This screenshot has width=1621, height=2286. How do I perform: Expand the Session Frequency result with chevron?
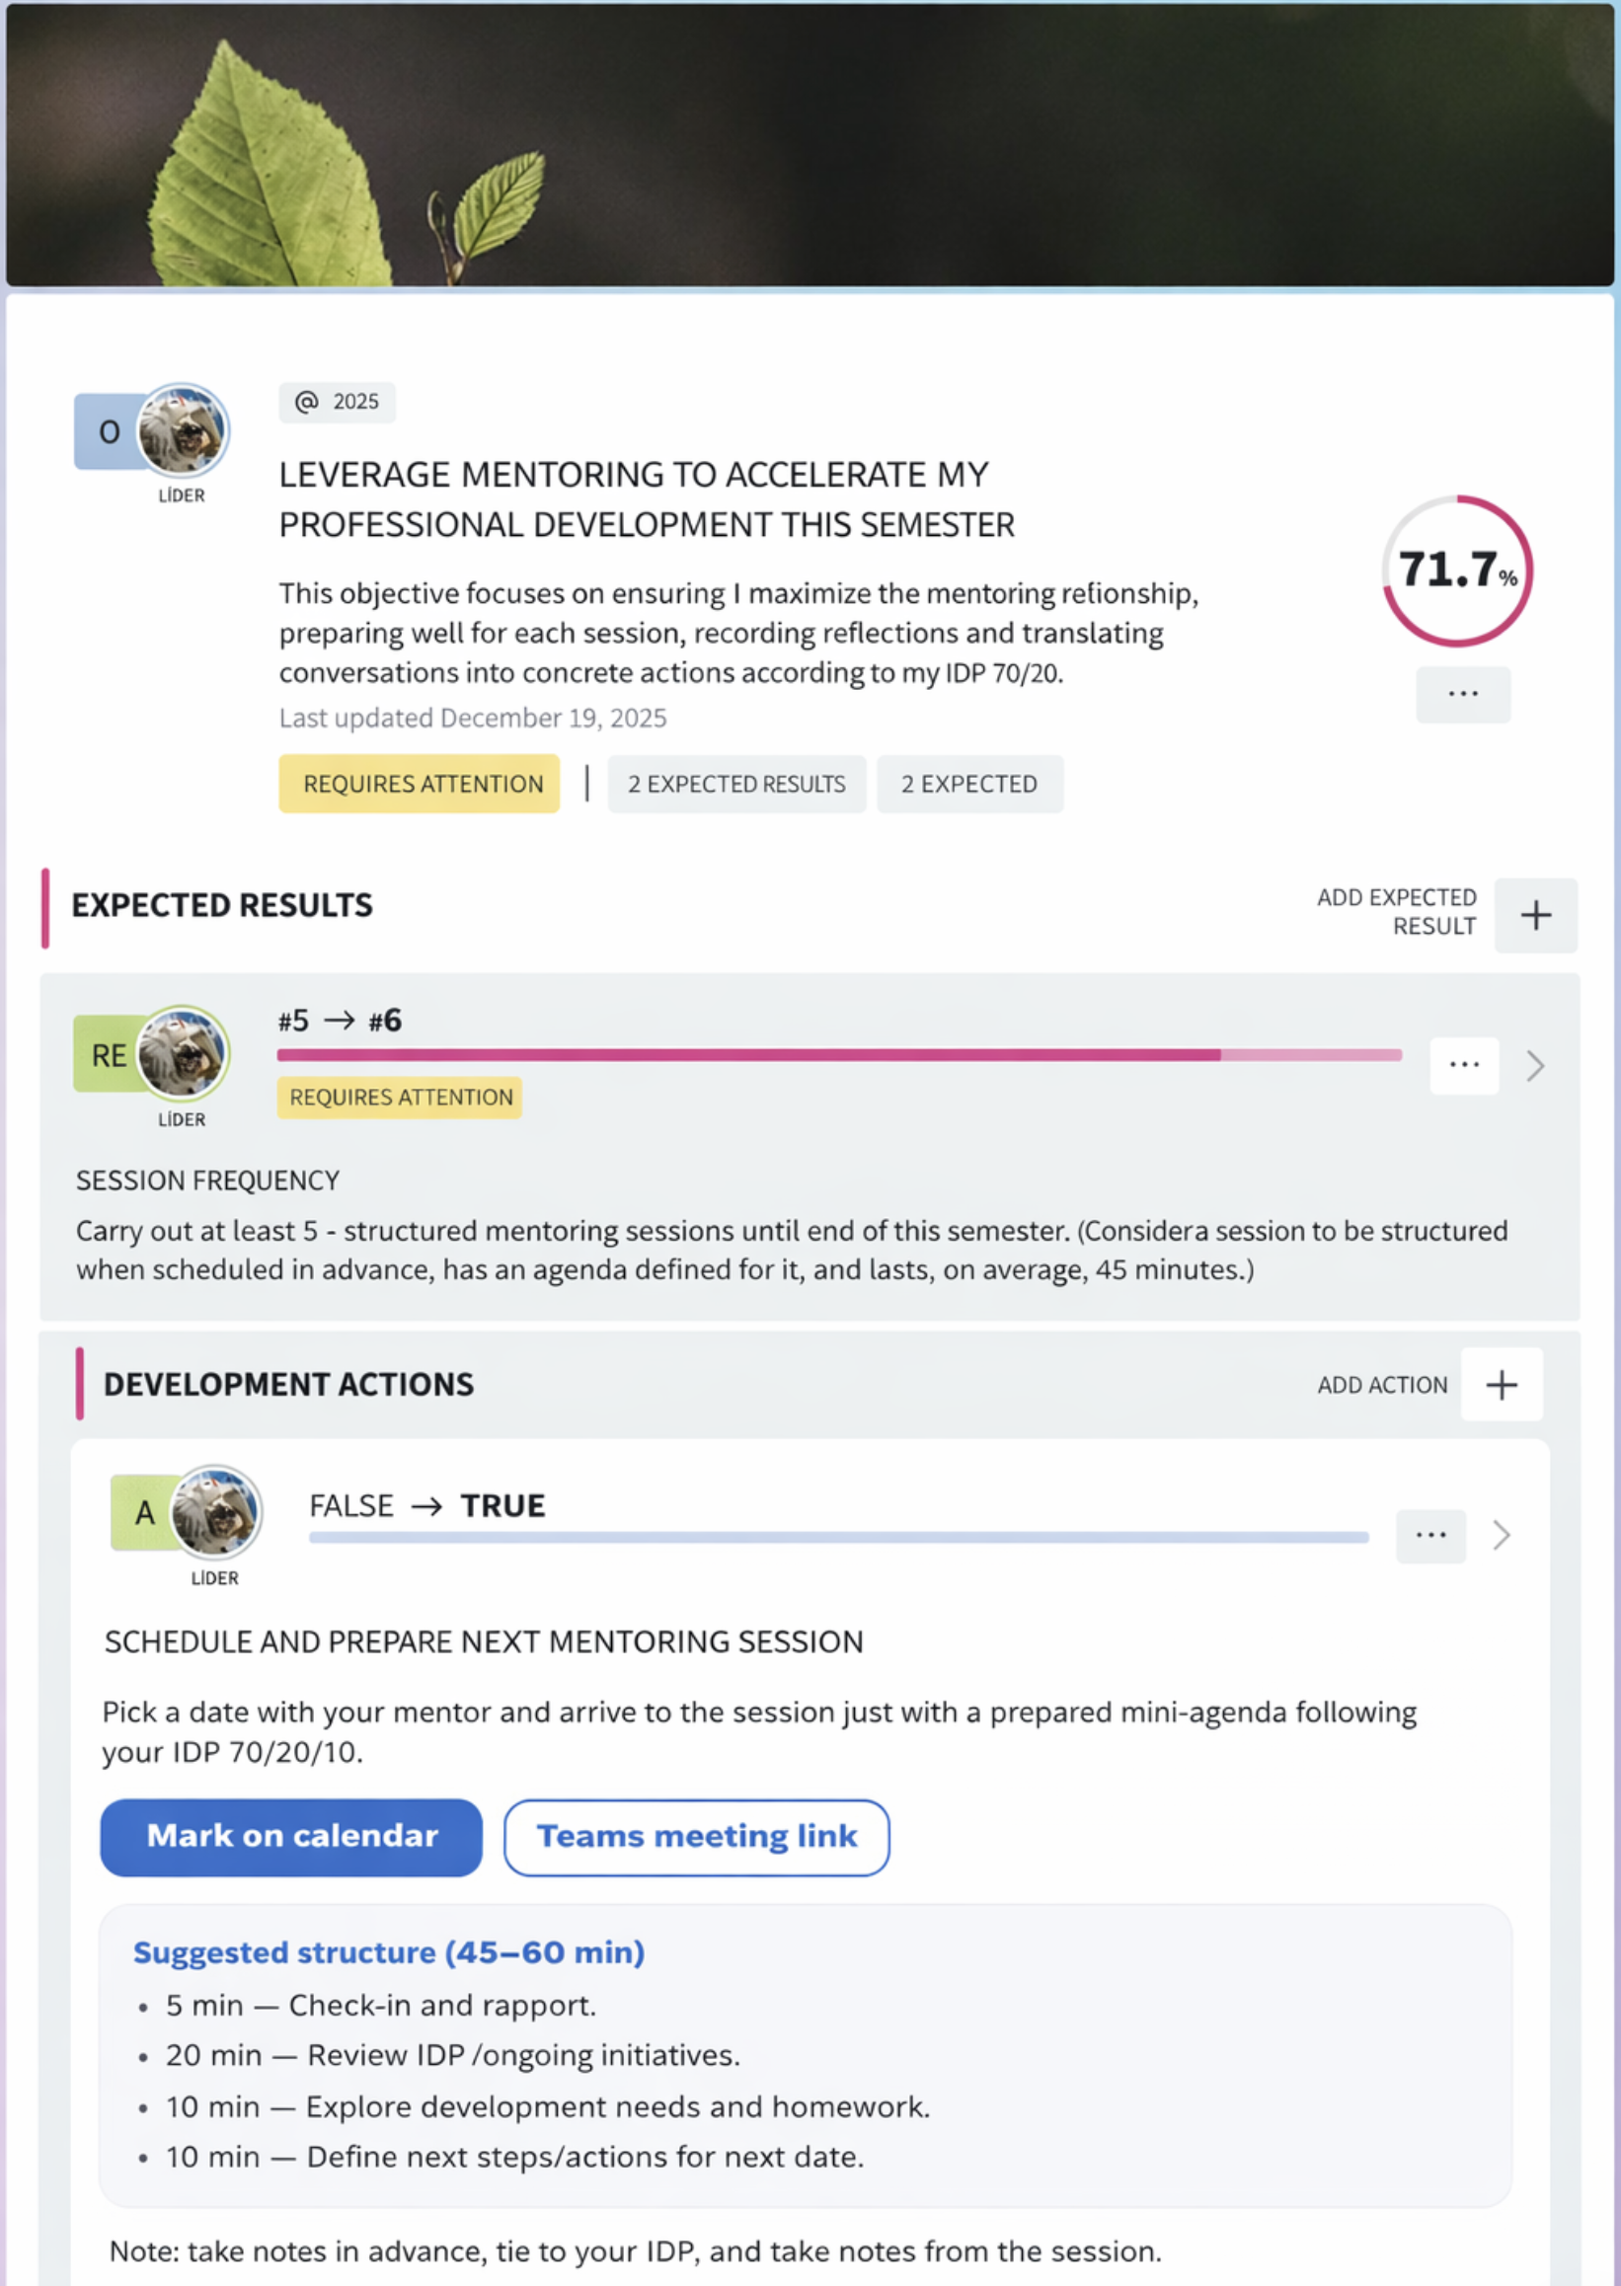tap(1535, 1066)
